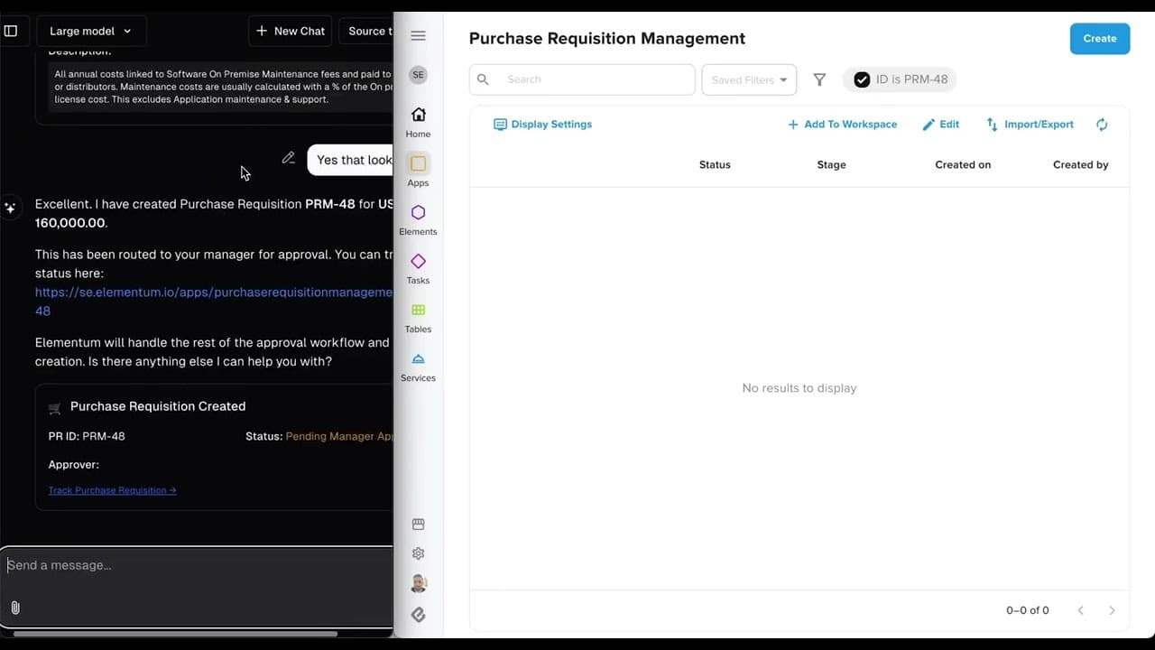Click Add To Workspace
This screenshot has height=650, width=1155.
(842, 125)
